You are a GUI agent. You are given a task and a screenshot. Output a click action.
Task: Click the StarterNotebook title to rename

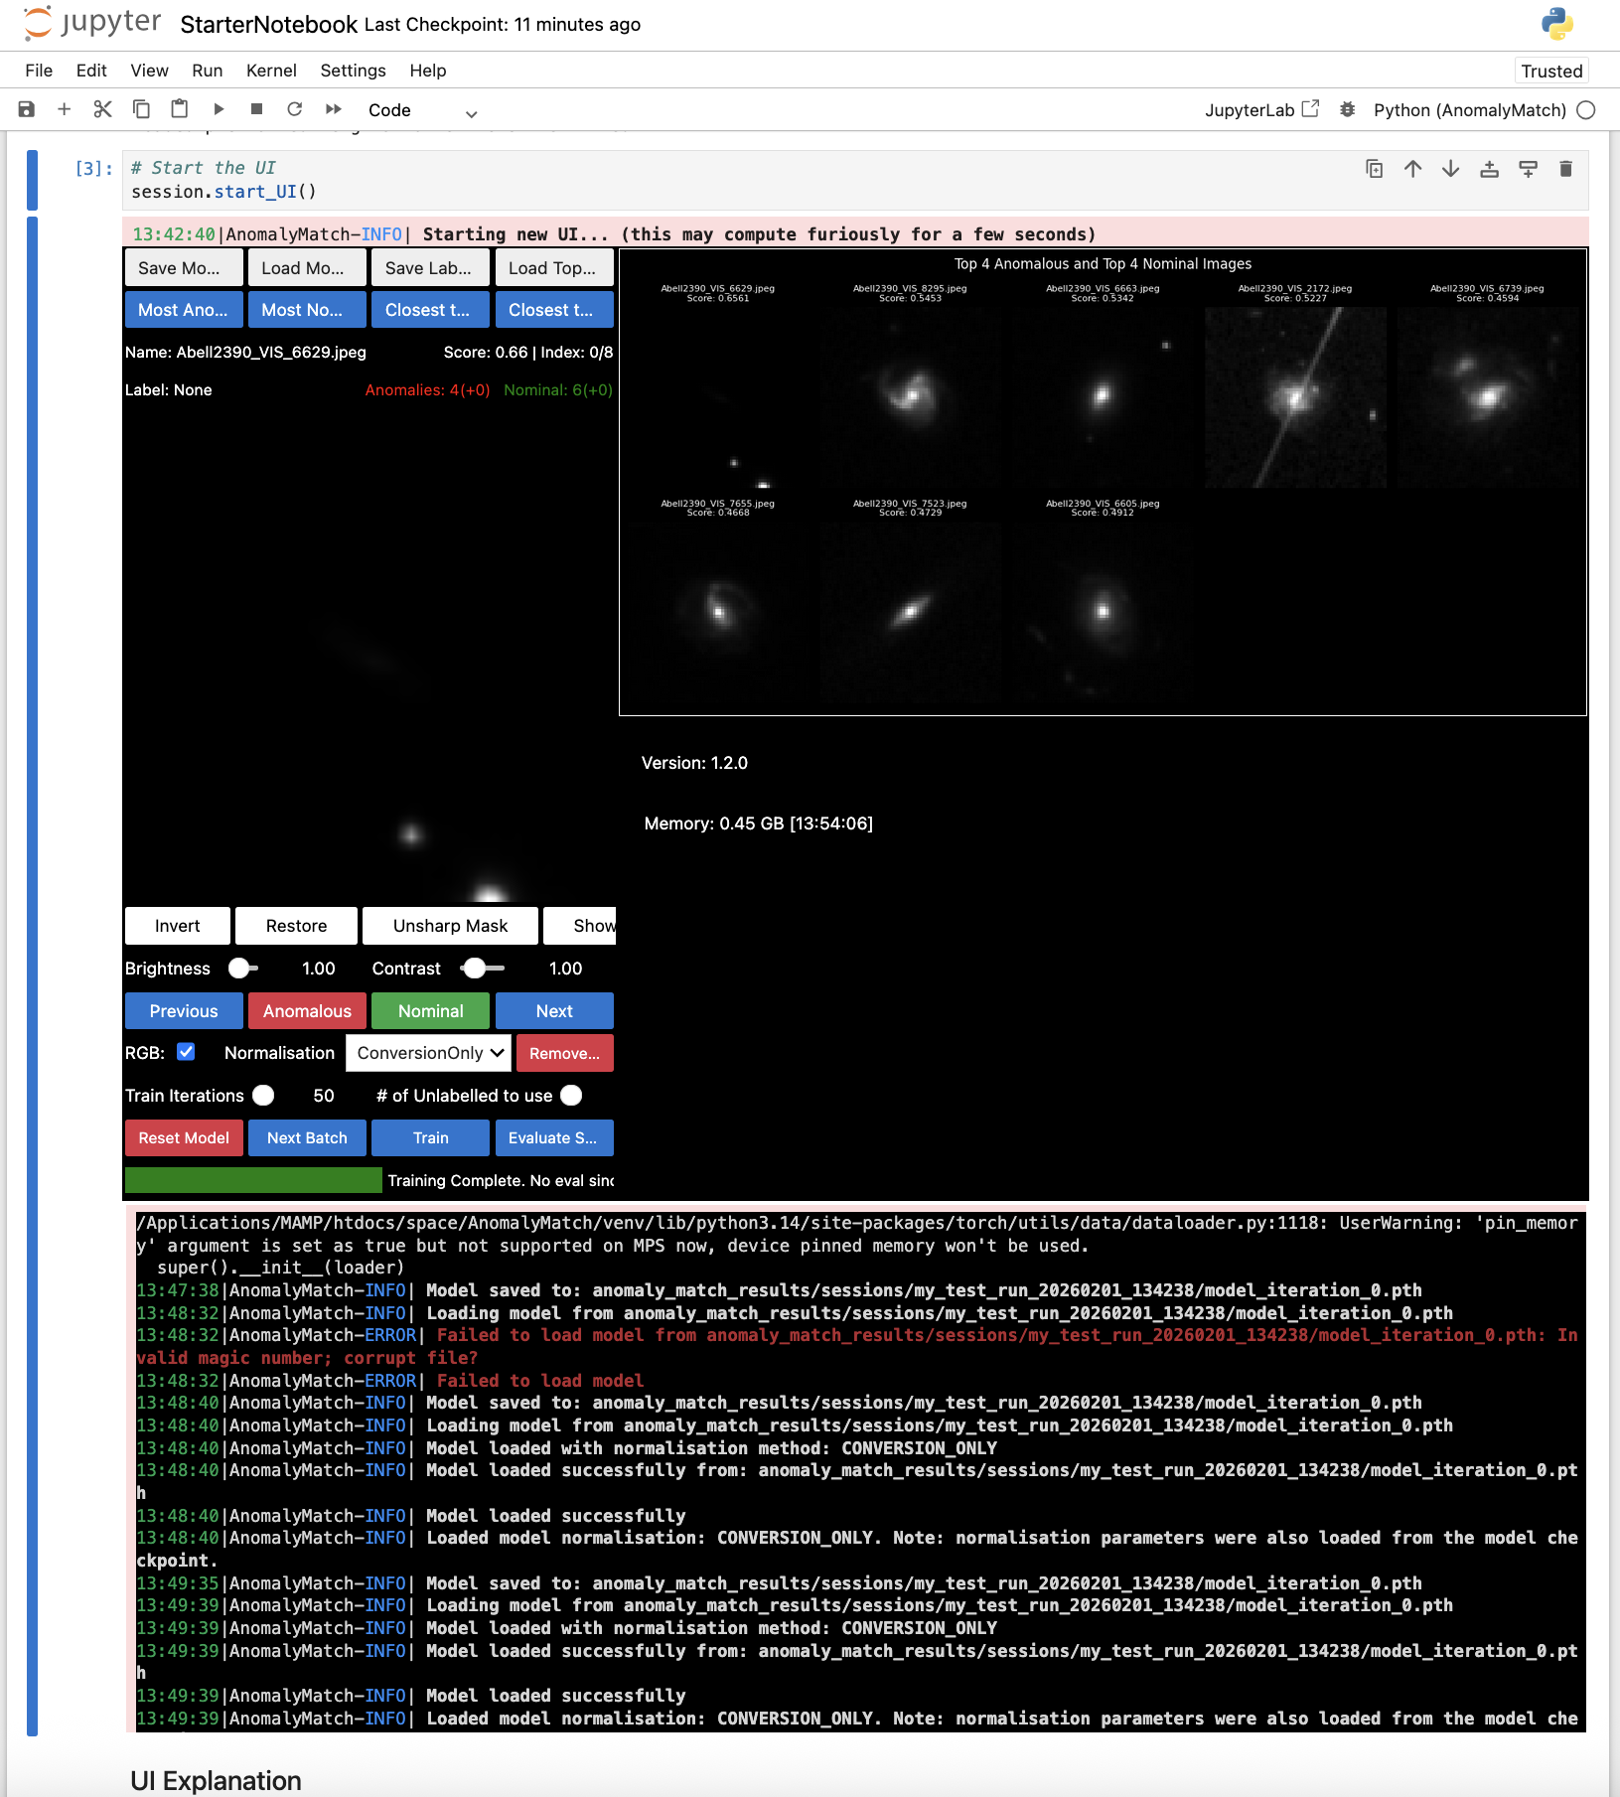pos(268,25)
